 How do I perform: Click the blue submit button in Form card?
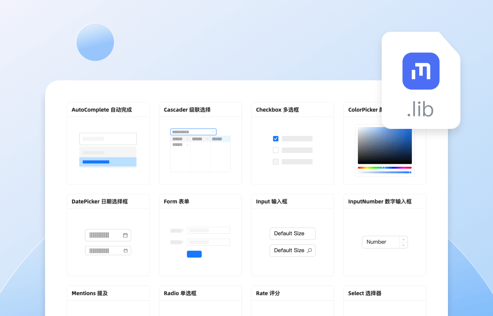[x=194, y=254]
